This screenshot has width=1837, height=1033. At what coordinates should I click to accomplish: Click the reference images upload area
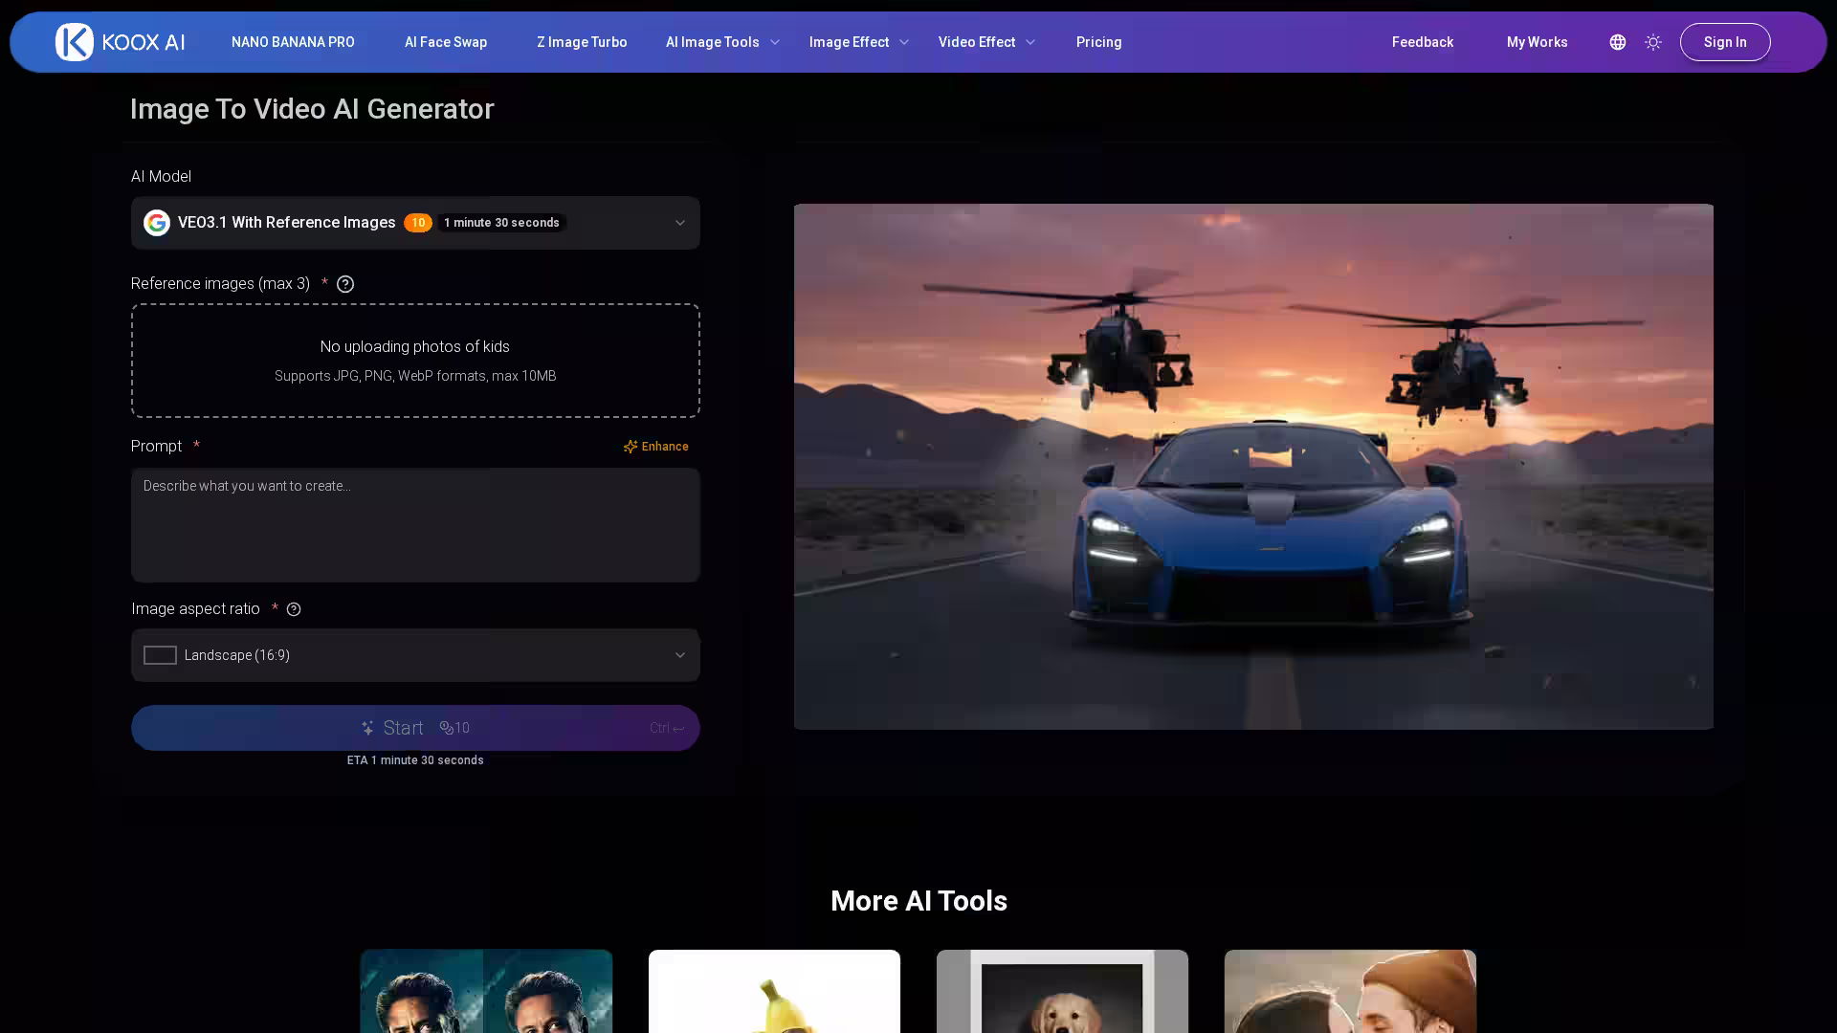pos(415,361)
